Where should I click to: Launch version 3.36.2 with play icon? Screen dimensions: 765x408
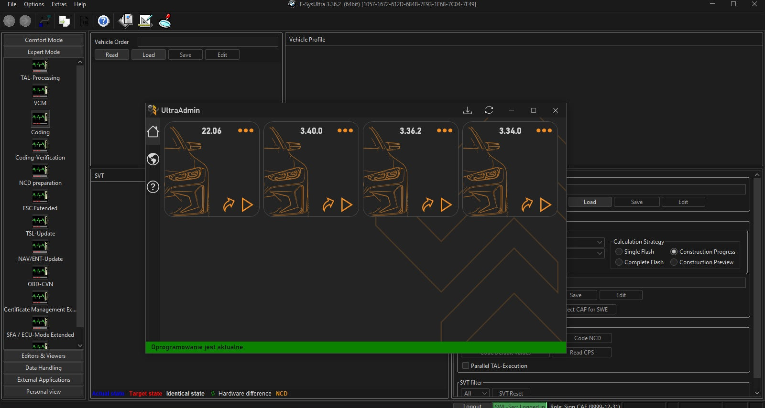click(x=446, y=205)
